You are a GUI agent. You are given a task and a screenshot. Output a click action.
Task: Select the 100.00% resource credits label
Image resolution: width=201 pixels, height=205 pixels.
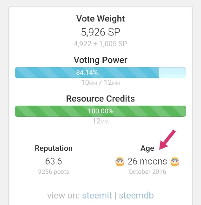click(100, 111)
